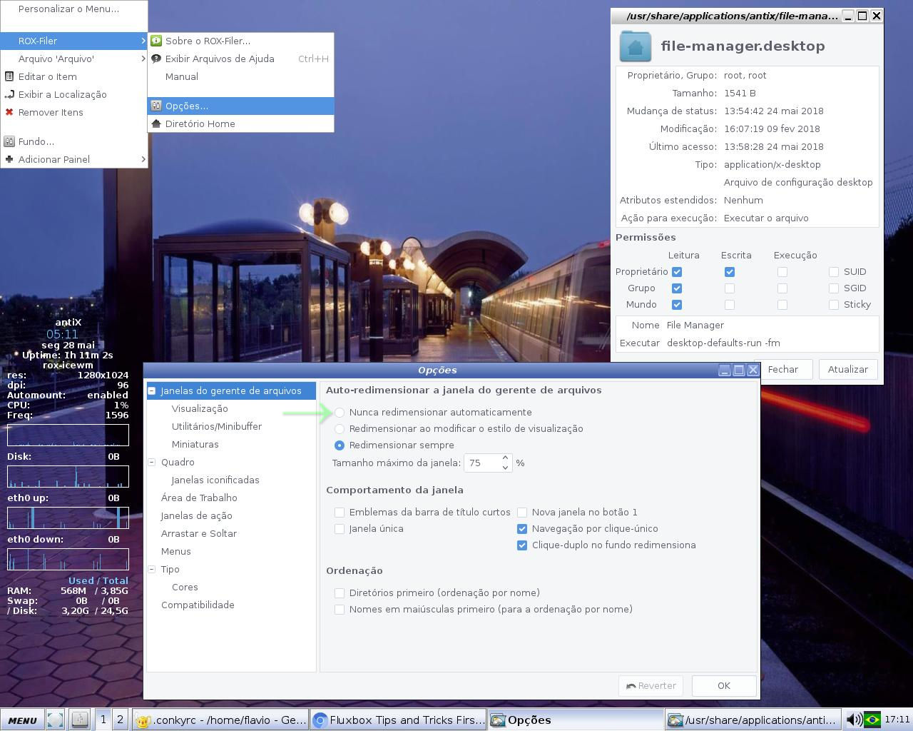The width and height of the screenshot is (913, 731).
Task: Click the home folder icon in file-manager.desktop window
Action: (x=635, y=46)
